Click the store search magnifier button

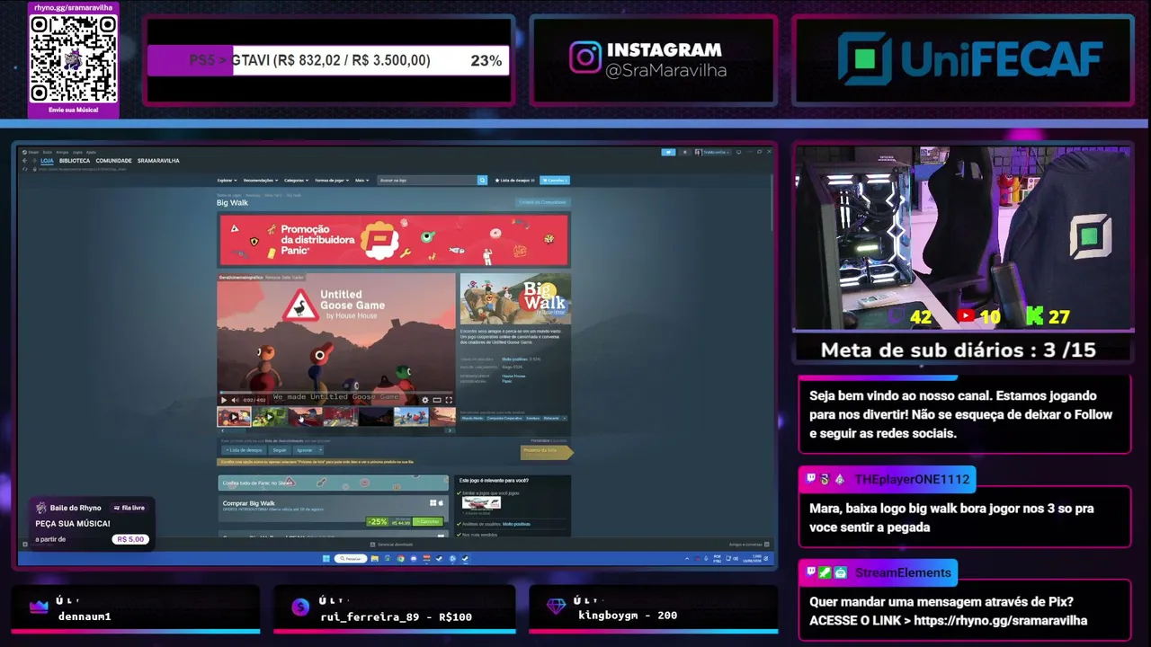482,180
